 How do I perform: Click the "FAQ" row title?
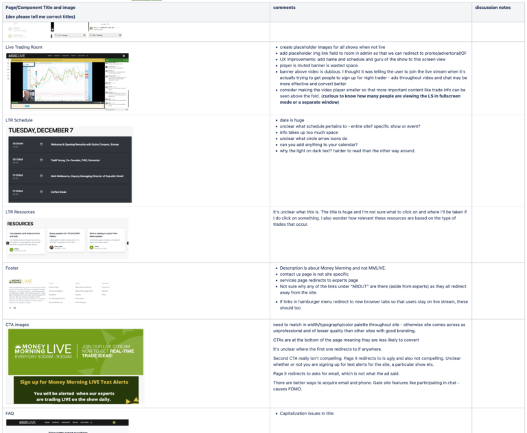point(10,414)
